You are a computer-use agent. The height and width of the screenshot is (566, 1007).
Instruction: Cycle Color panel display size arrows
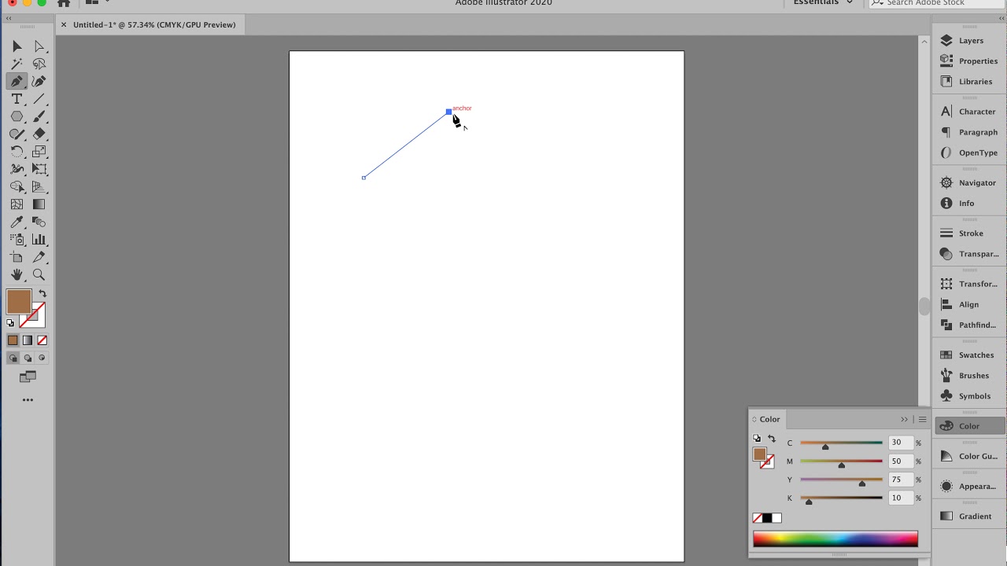[754, 419]
